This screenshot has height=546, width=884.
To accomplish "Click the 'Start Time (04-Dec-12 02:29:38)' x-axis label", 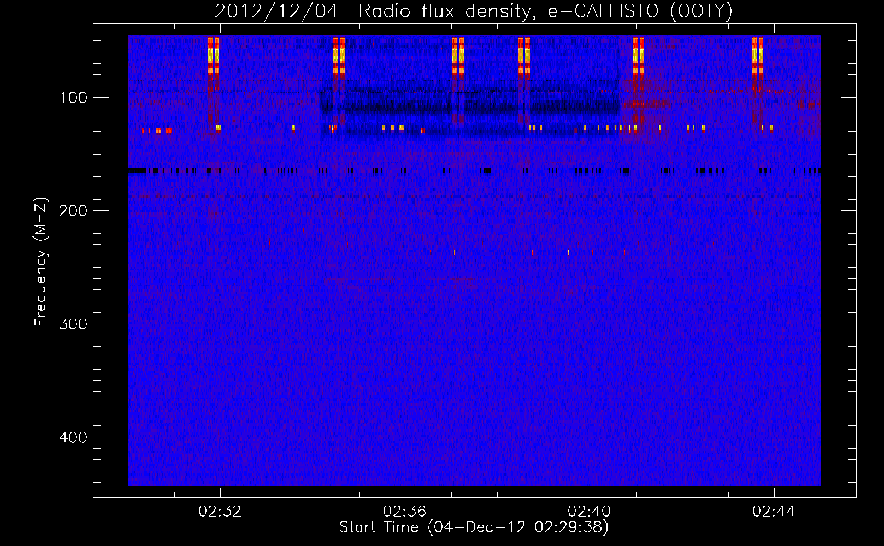I will point(474,527).
